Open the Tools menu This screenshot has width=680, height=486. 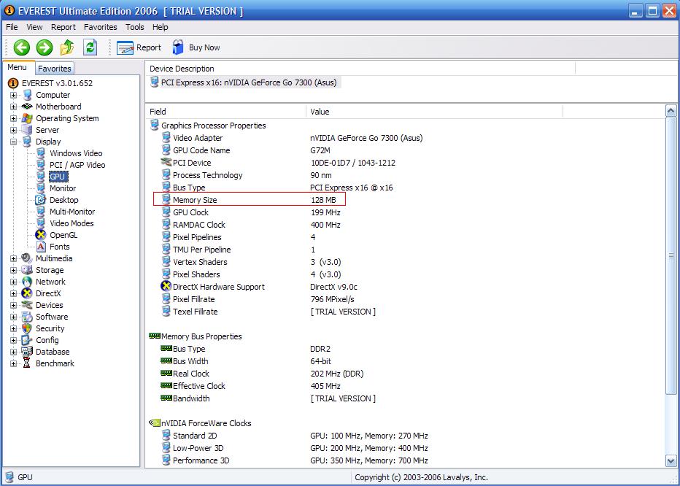click(x=134, y=27)
